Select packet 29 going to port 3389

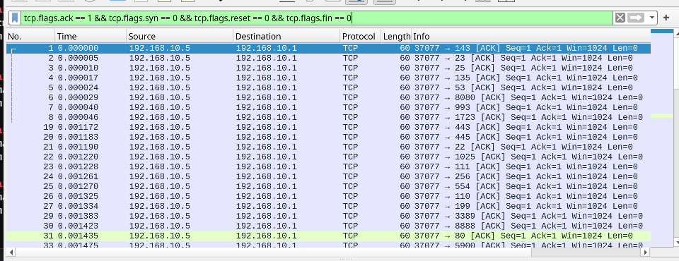328,216
